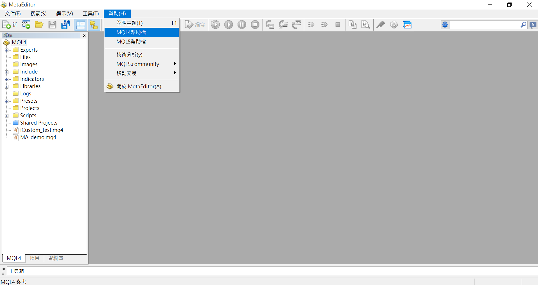Click the pause debugging icon
This screenshot has height=285, width=538.
coord(242,25)
